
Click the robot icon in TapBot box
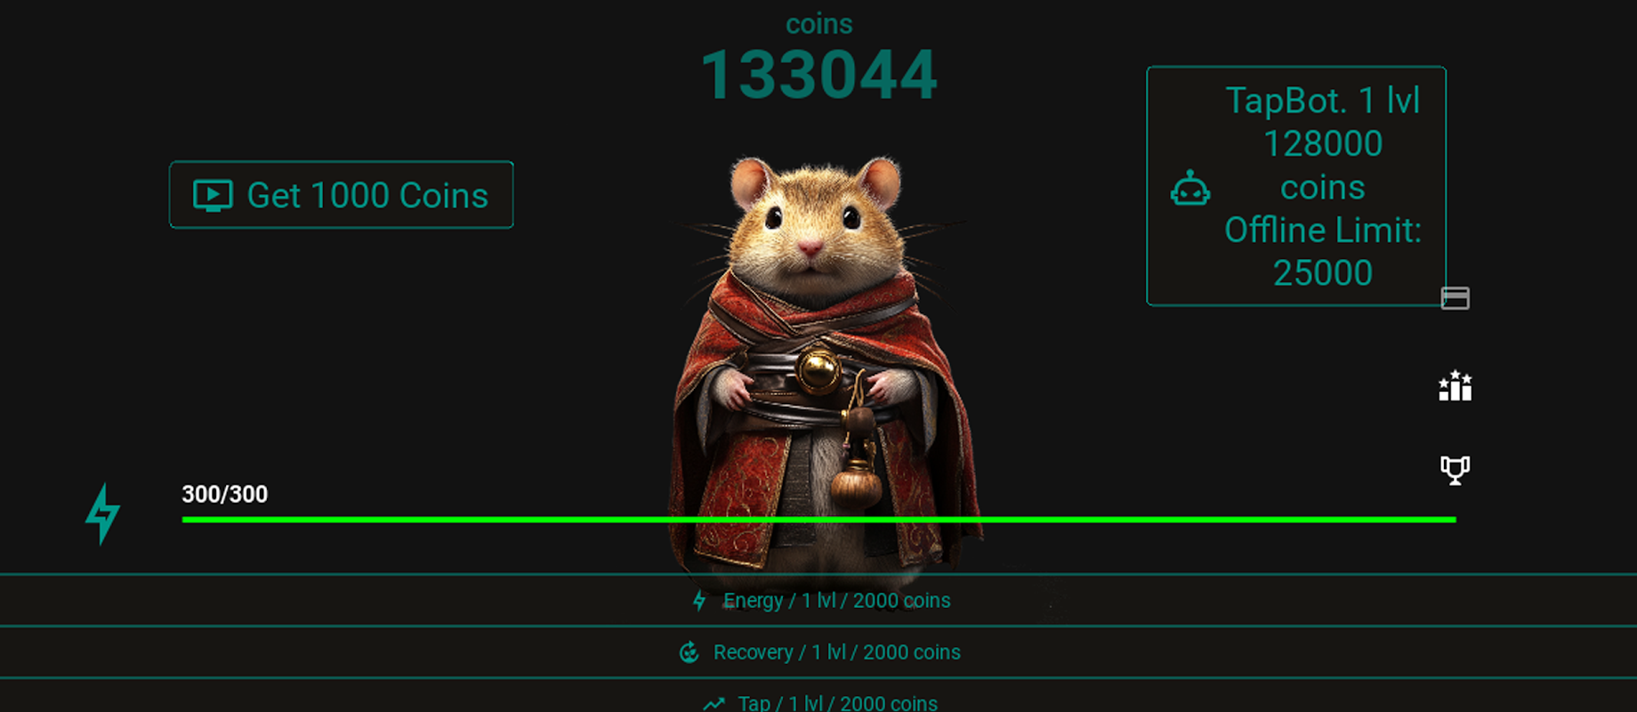tap(1189, 187)
